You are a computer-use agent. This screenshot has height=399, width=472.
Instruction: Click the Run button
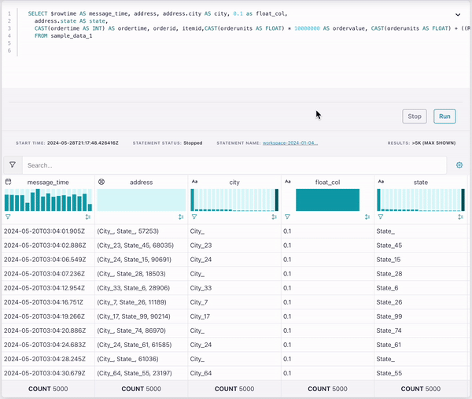tap(444, 116)
